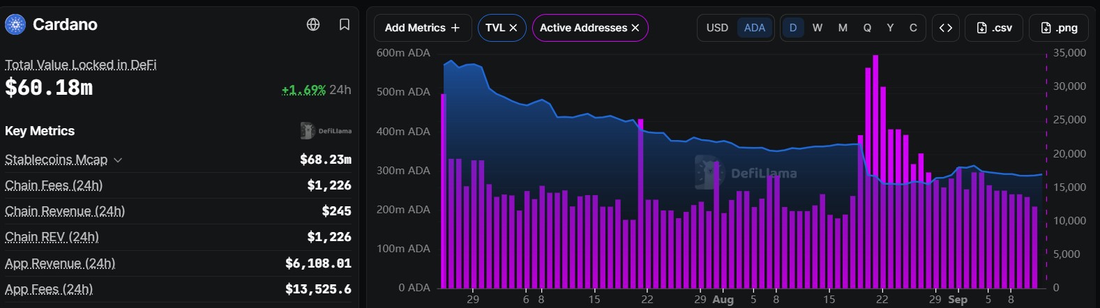Click the $60.18m TVL value
The width and height of the screenshot is (1100, 308).
tap(49, 88)
